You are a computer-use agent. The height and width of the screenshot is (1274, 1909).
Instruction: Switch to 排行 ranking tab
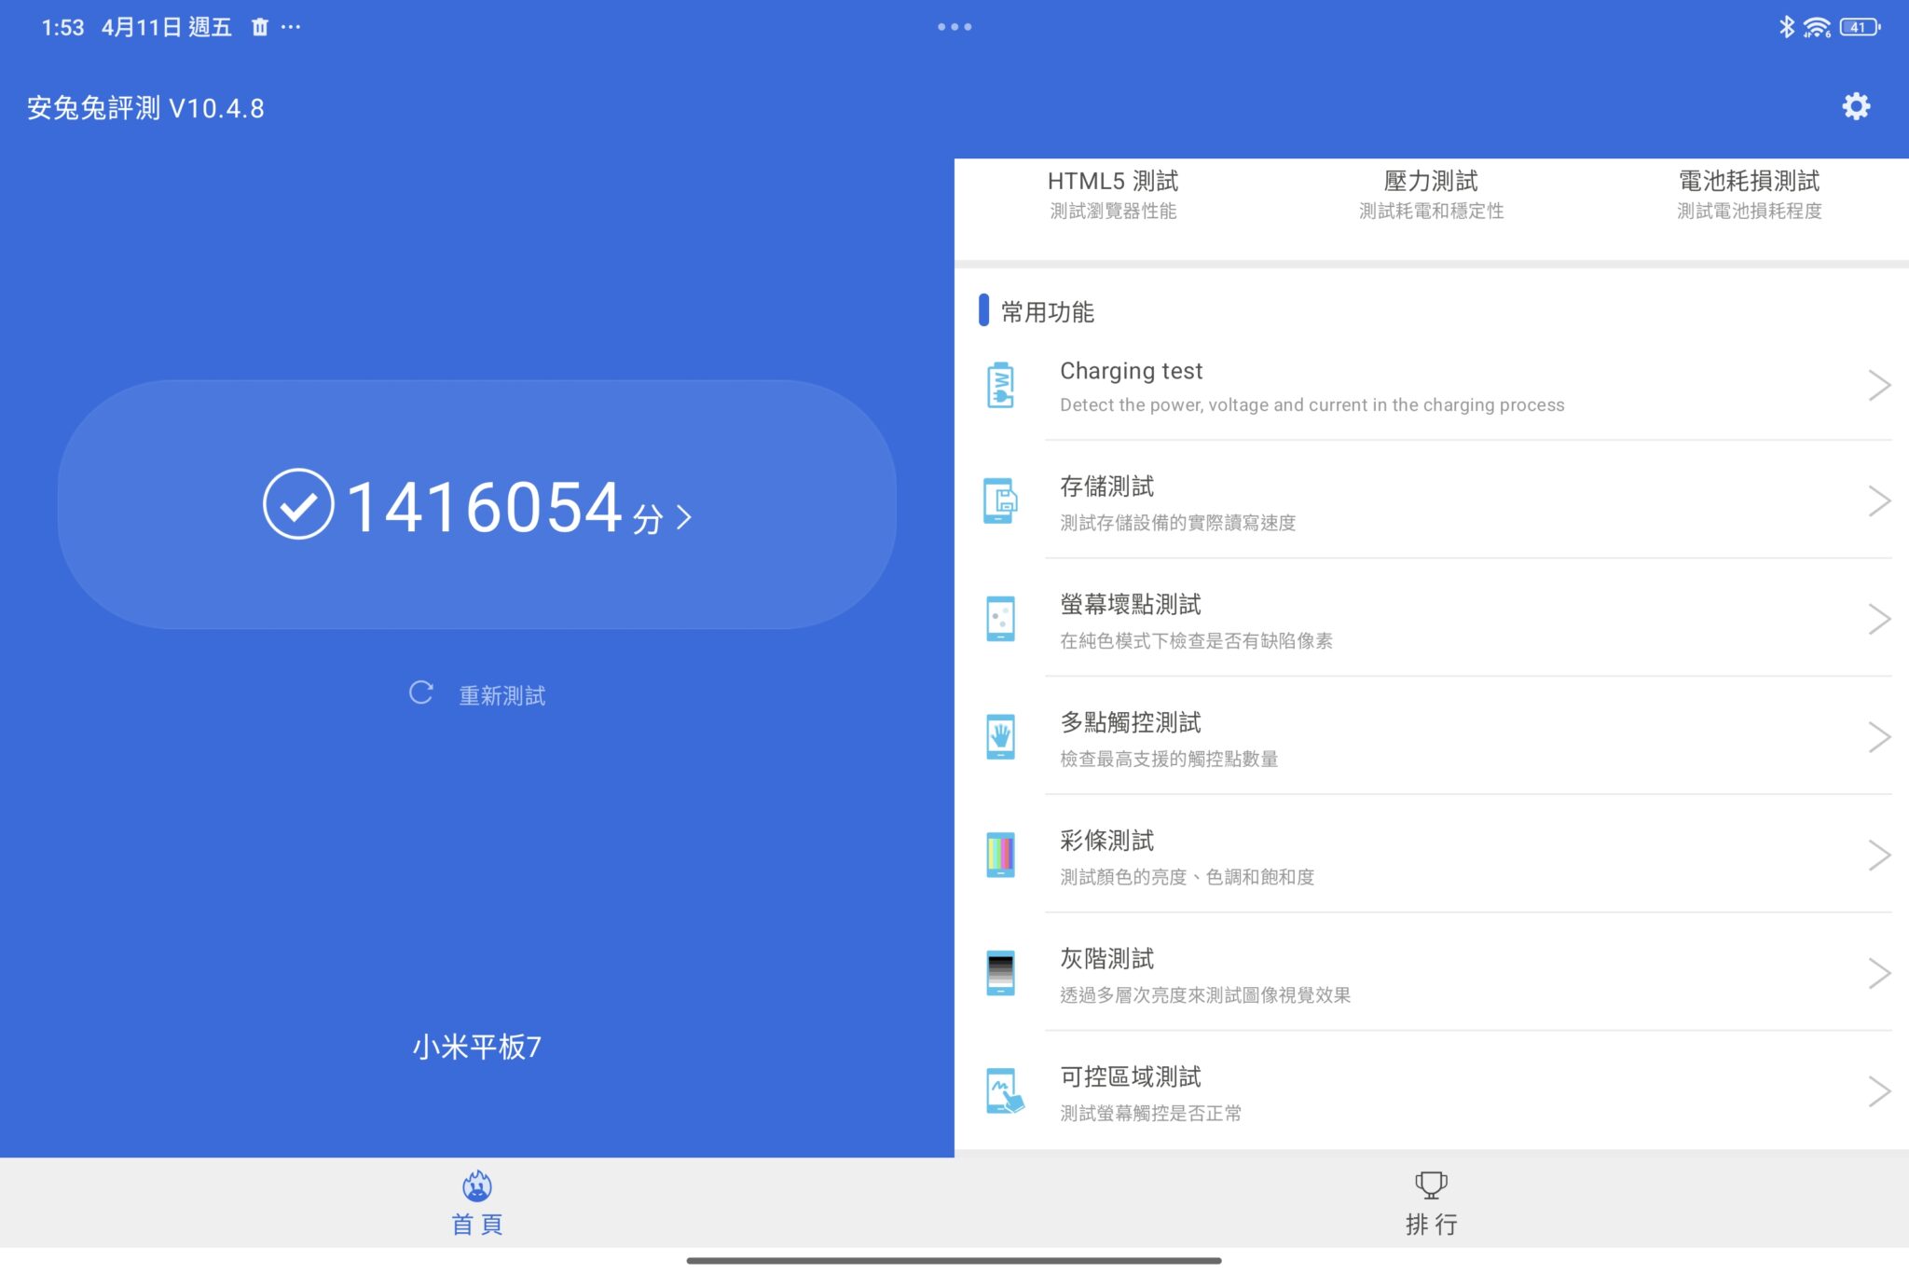1431,1203
